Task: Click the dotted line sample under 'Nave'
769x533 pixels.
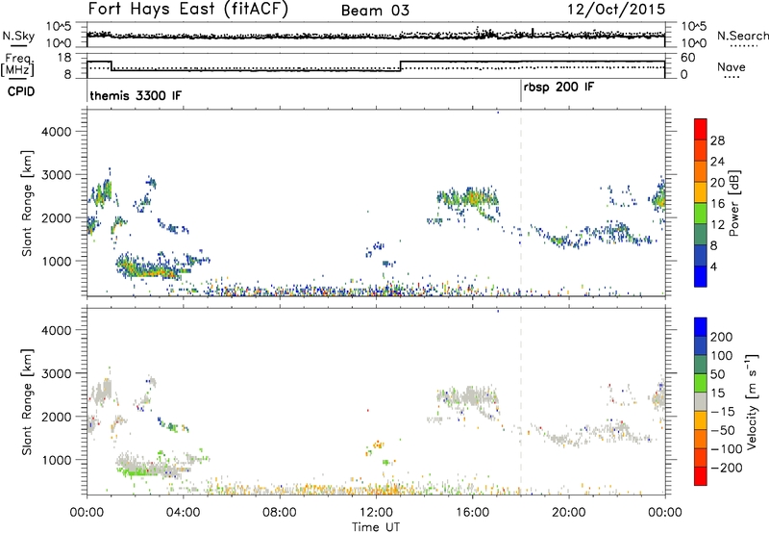Action: pyautogui.click(x=732, y=77)
